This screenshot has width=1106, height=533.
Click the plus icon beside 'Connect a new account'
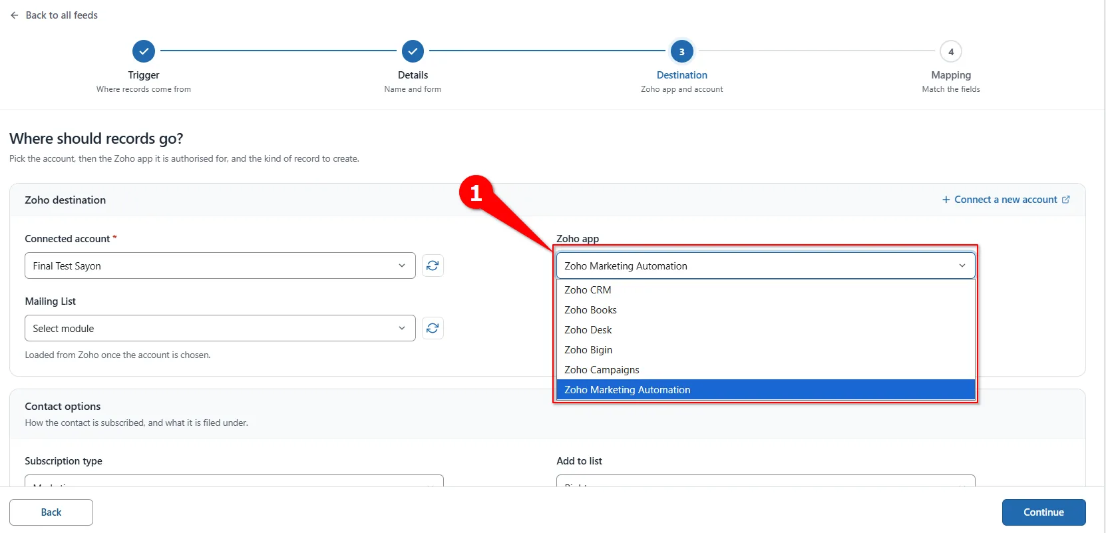[946, 200]
